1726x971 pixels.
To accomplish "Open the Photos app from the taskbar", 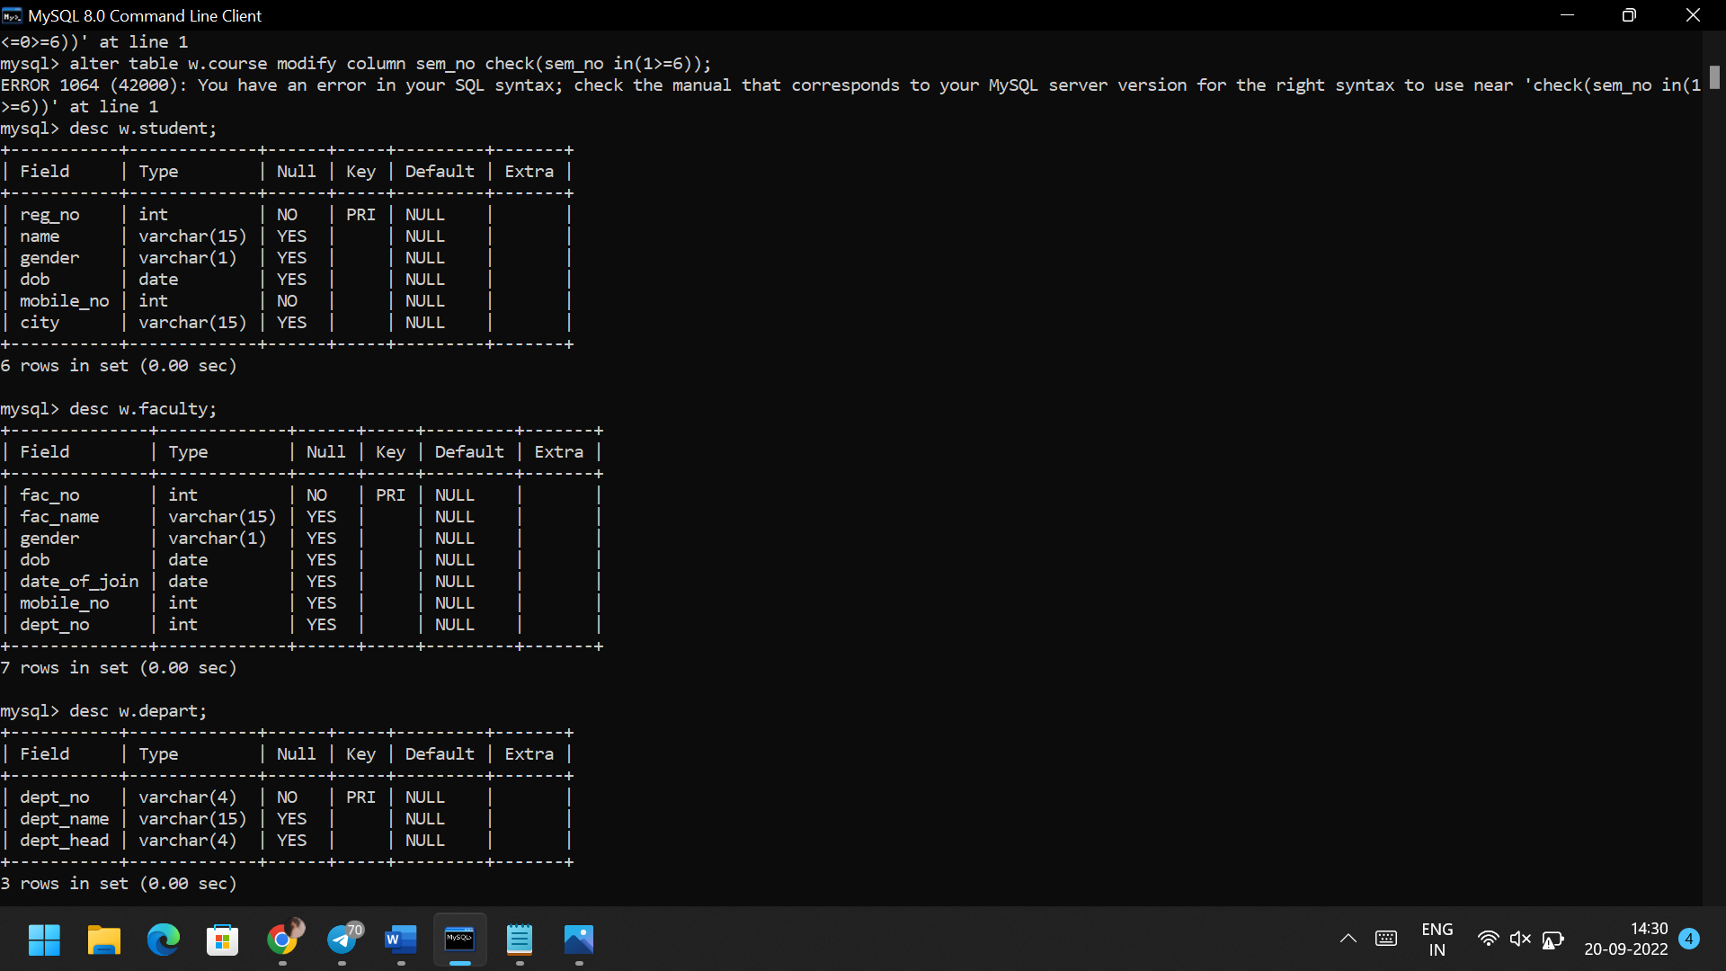I will click(x=580, y=940).
